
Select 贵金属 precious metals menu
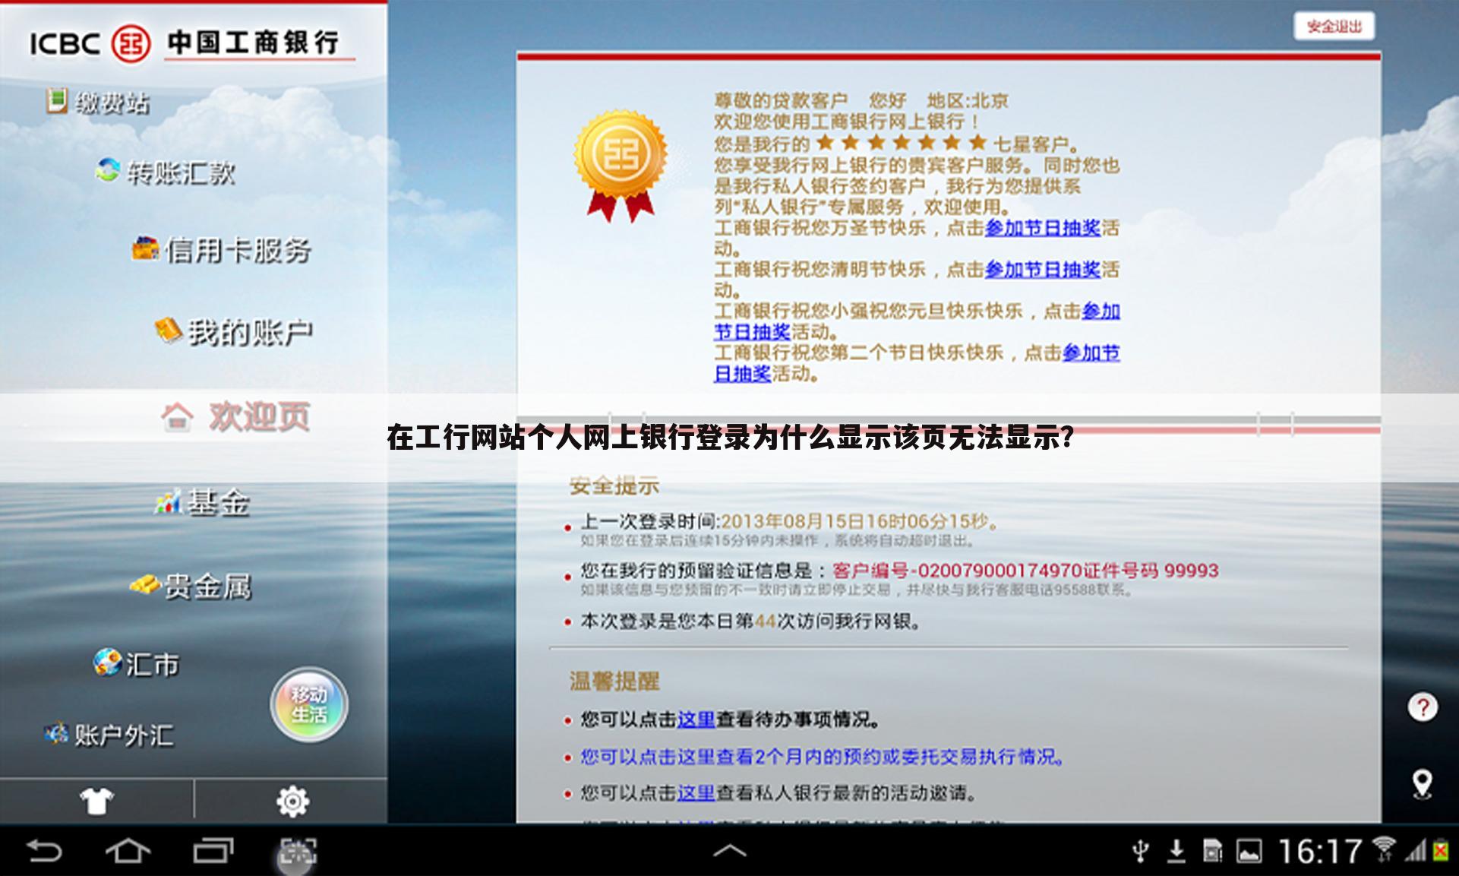pyautogui.click(x=190, y=586)
